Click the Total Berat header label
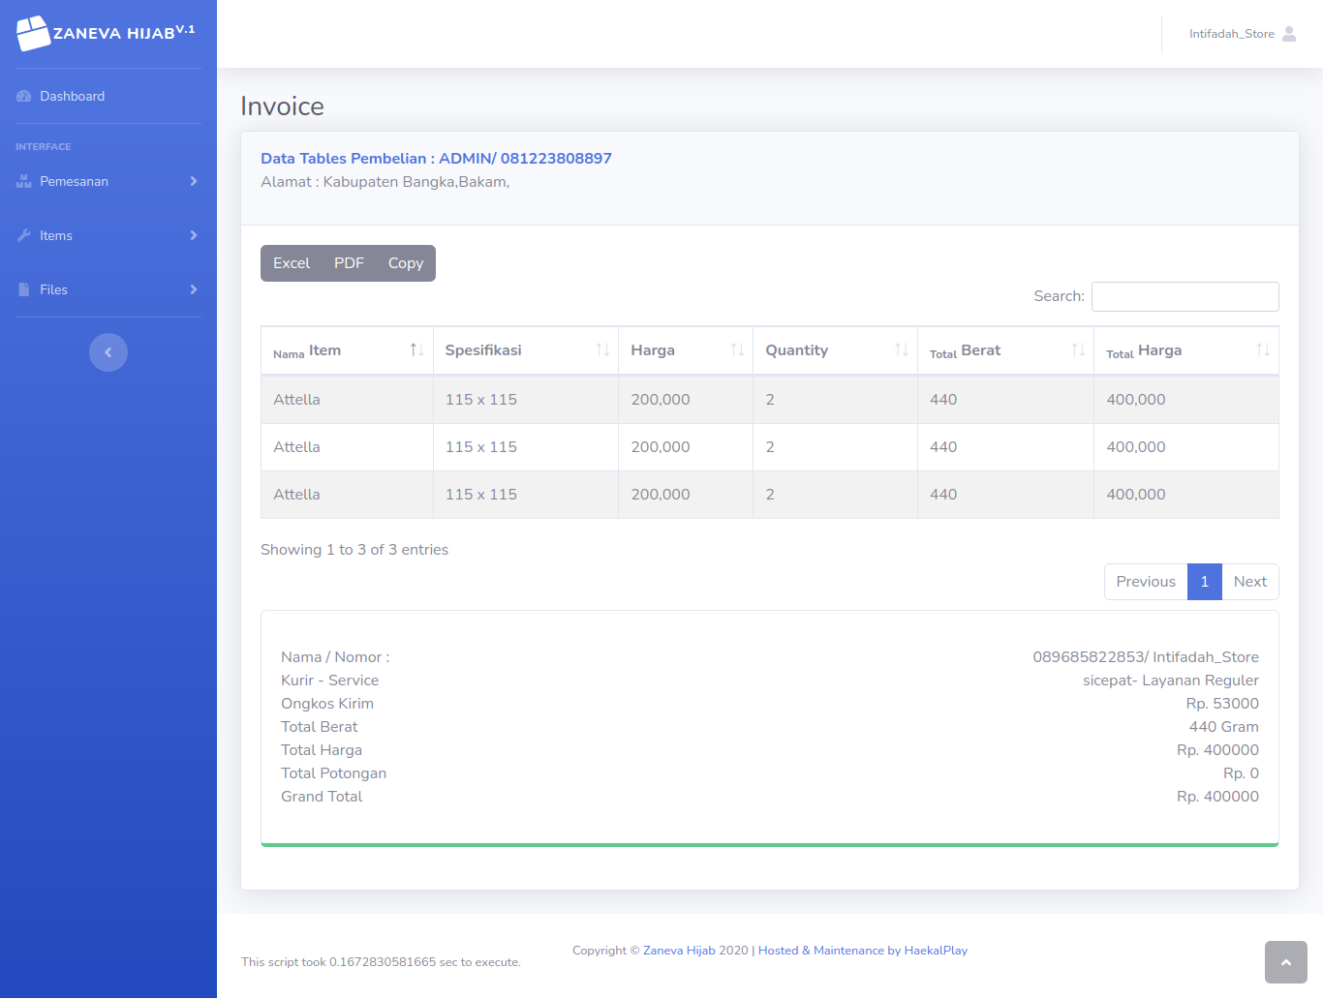This screenshot has width=1323, height=999. click(x=966, y=350)
